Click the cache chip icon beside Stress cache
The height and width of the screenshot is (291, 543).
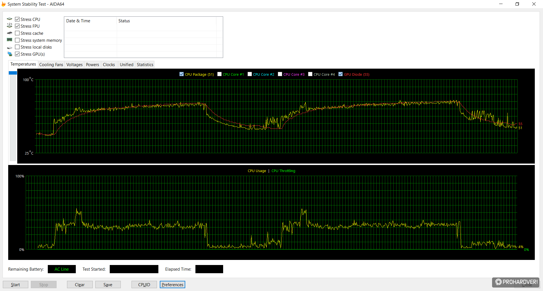[10, 33]
